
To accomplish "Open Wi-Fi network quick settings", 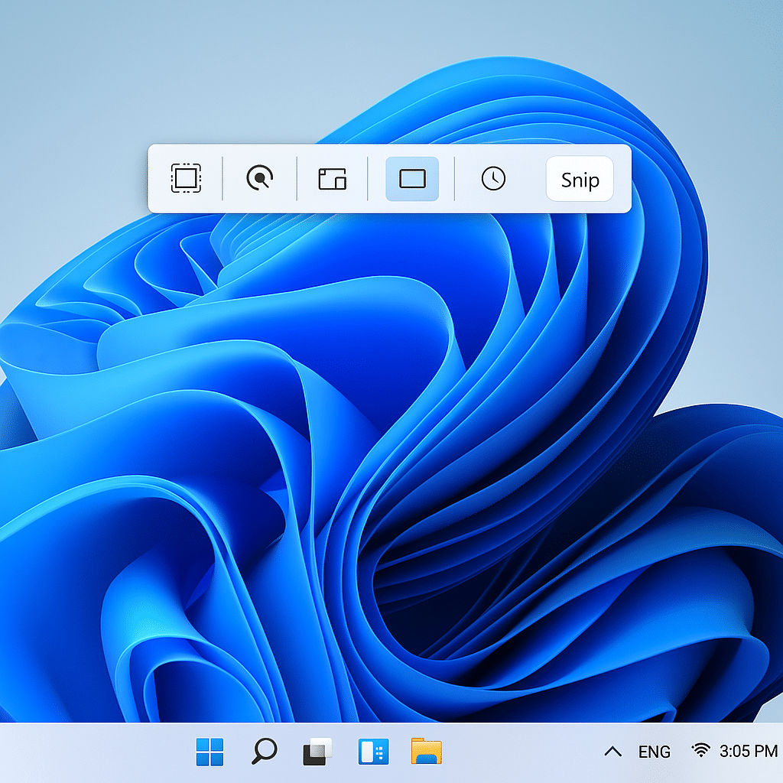I will [x=701, y=749].
